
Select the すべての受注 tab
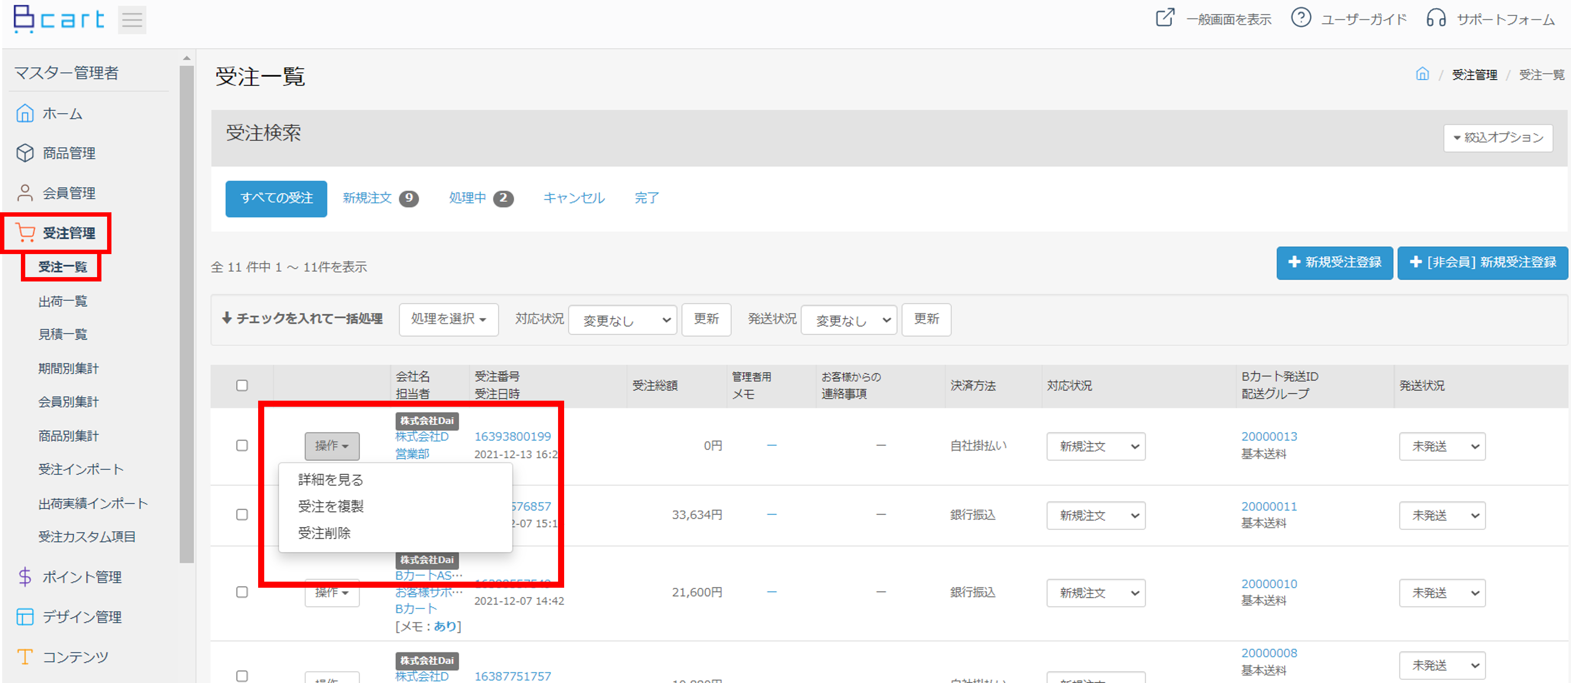276,199
